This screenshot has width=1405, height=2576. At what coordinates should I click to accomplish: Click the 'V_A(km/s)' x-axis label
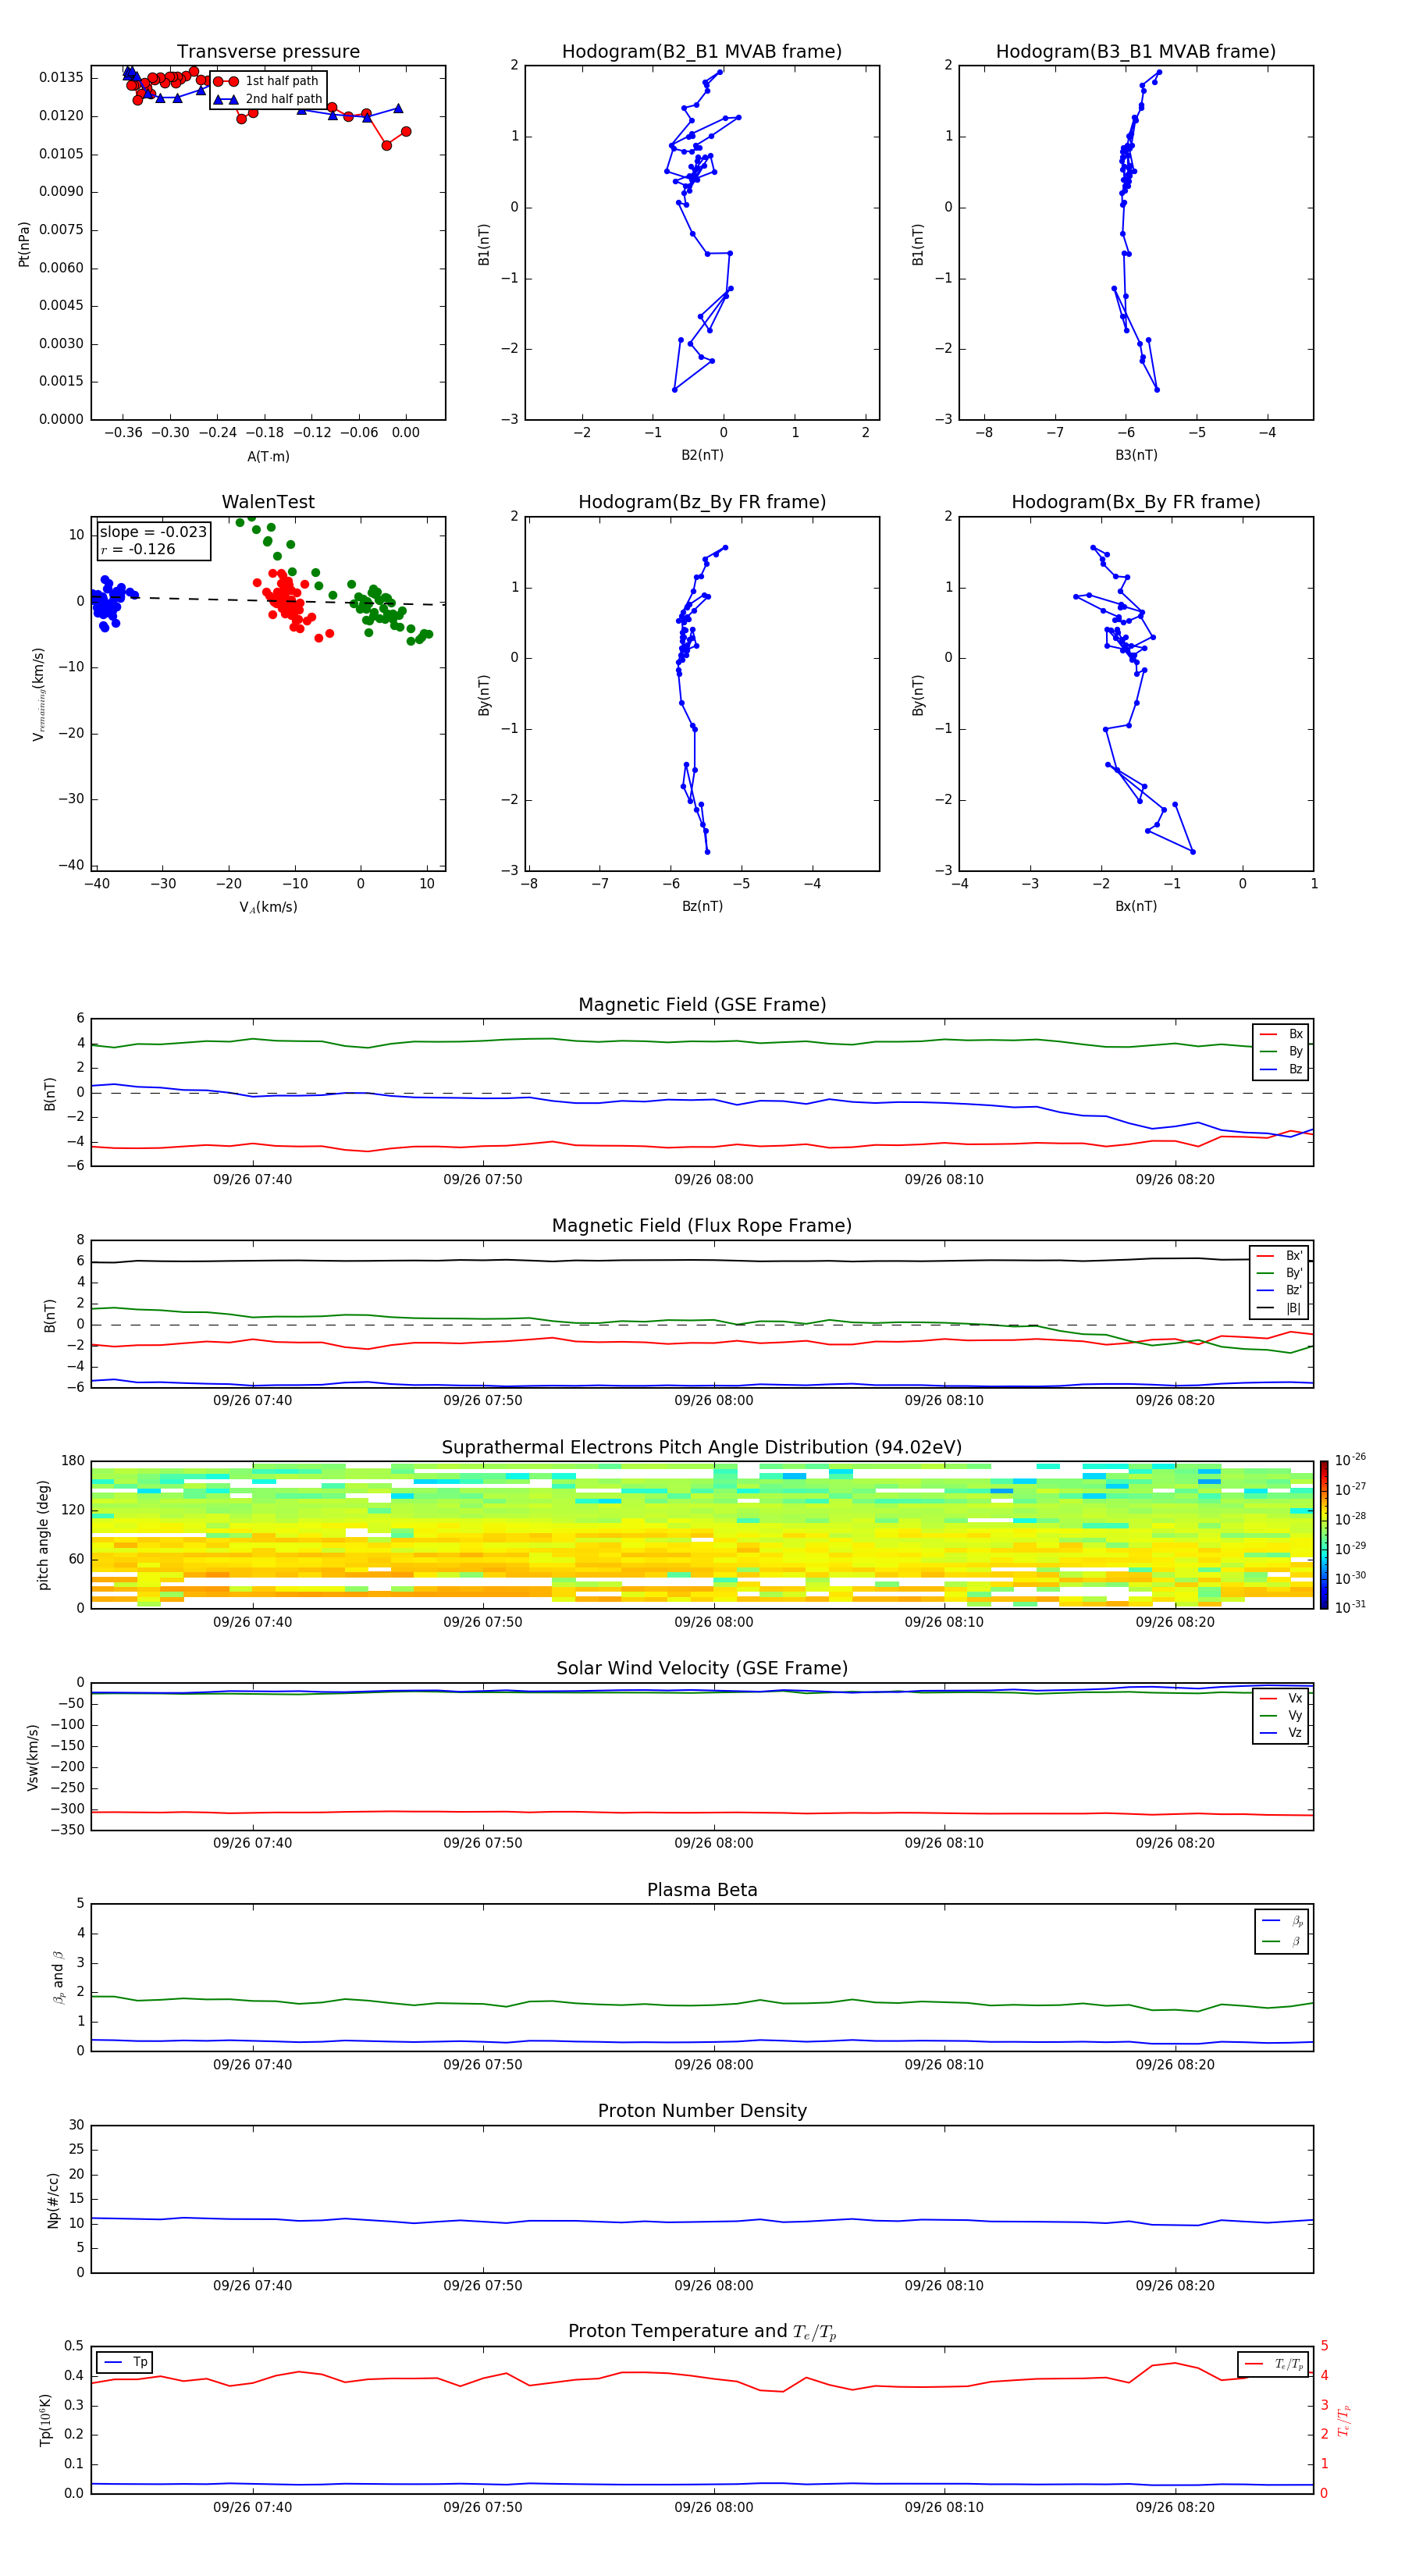tap(268, 907)
